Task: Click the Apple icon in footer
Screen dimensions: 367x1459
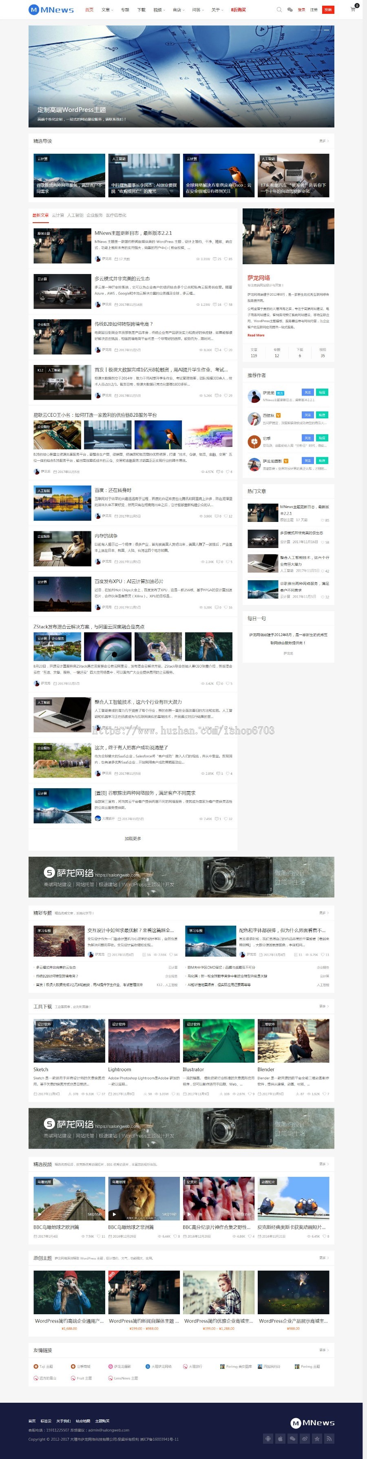Action: point(280,1438)
